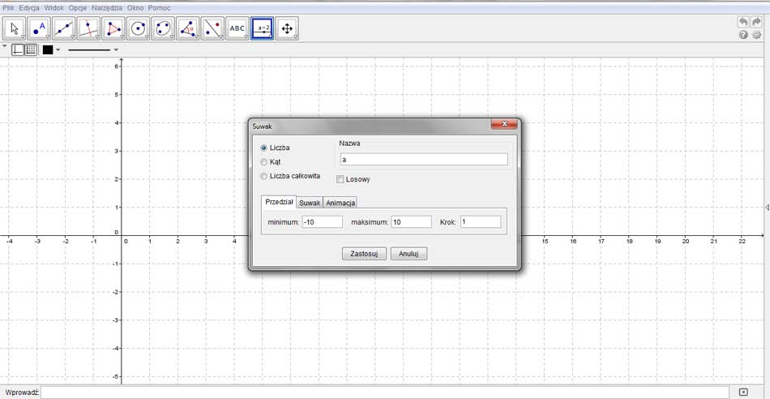Viewport: 770px width, 399px height.
Task: Select the Move arrow tool
Action: coord(15,28)
